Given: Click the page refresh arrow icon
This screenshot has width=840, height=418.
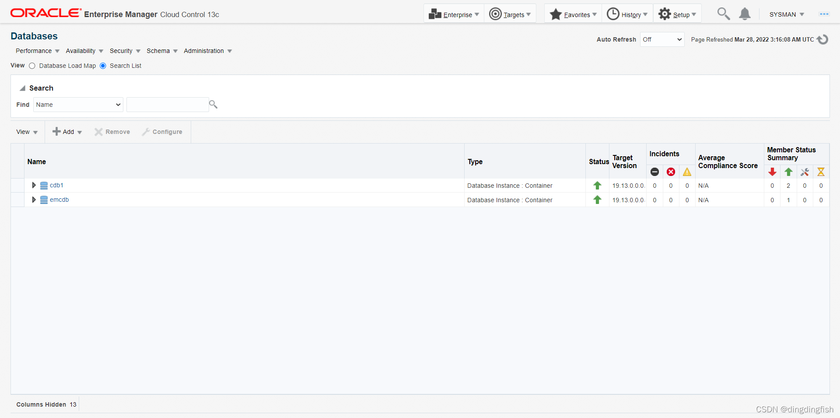Looking at the screenshot, I should 823,39.
